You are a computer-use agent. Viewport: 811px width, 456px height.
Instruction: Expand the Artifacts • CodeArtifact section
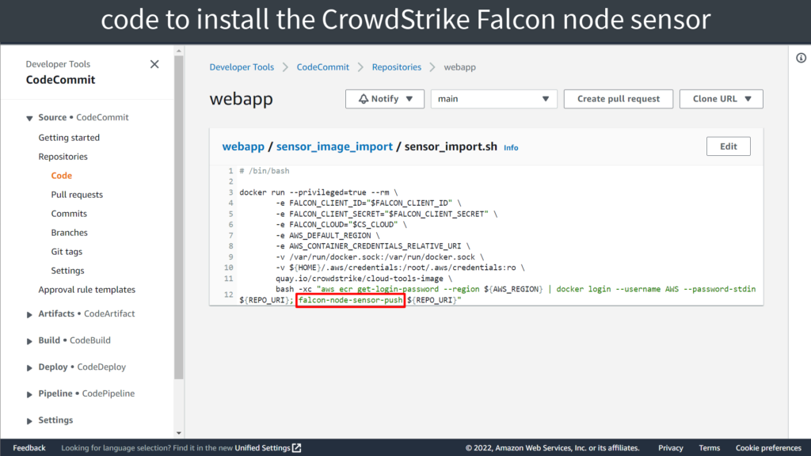coord(29,314)
